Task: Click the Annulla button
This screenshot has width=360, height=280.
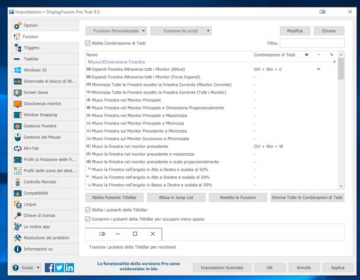Action: tap(304, 268)
